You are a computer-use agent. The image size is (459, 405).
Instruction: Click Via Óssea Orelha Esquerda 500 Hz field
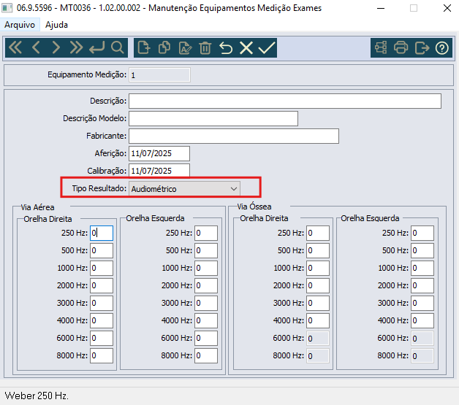pyautogui.click(x=422, y=250)
